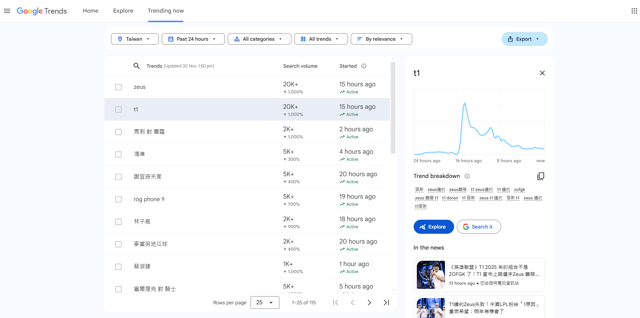Open the zeus離隊 breakdown query
Viewport: 640px width, 318px height.
pyautogui.click(x=458, y=190)
